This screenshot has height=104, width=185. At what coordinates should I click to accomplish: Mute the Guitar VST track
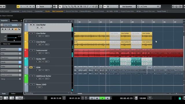point(31,59)
